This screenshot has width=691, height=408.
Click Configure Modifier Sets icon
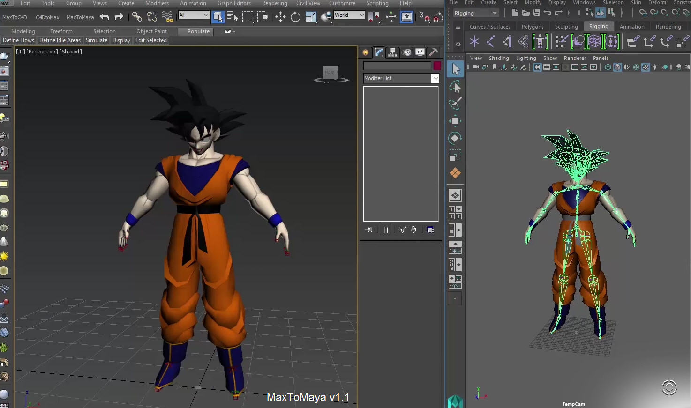pyautogui.click(x=430, y=230)
